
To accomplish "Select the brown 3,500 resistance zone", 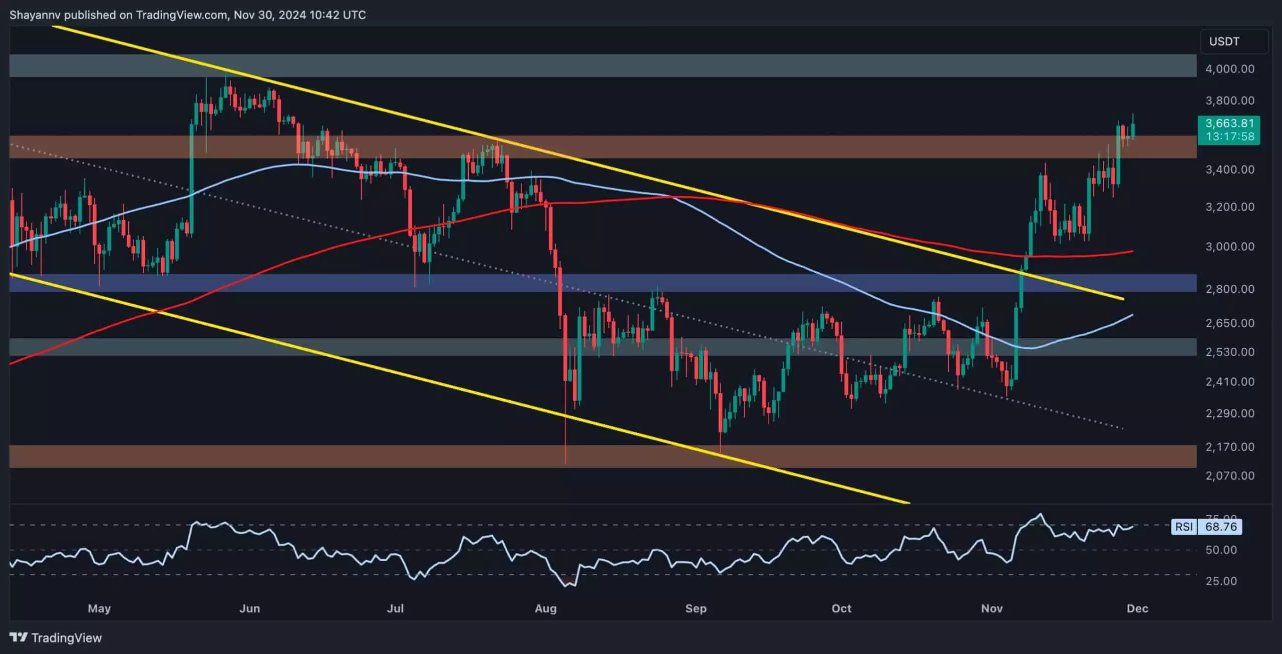I will [x=603, y=147].
